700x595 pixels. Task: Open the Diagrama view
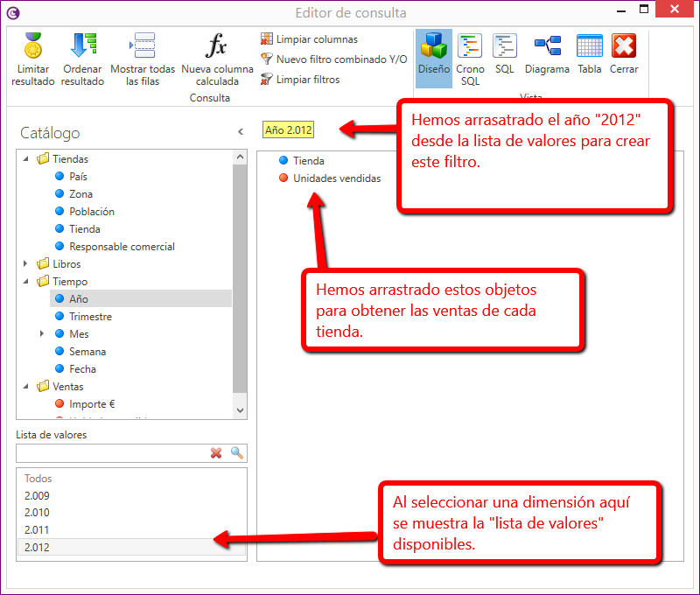point(547,46)
